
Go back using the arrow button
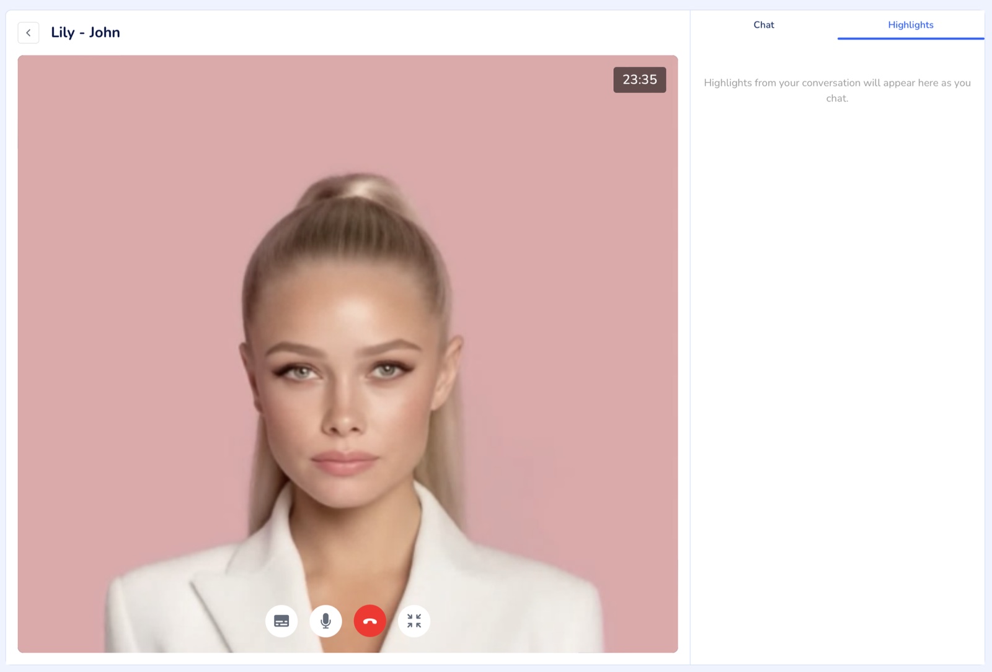click(29, 33)
